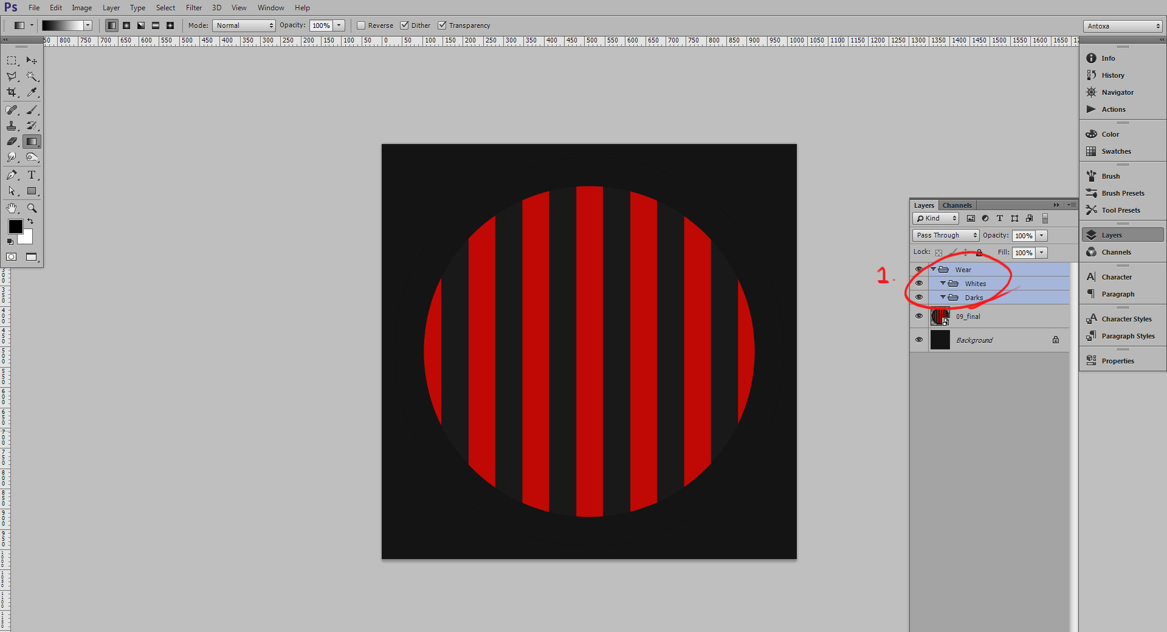The height and width of the screenshot is (632, 1167).
Task: Open the Window menu
Action: pos(270,8)
